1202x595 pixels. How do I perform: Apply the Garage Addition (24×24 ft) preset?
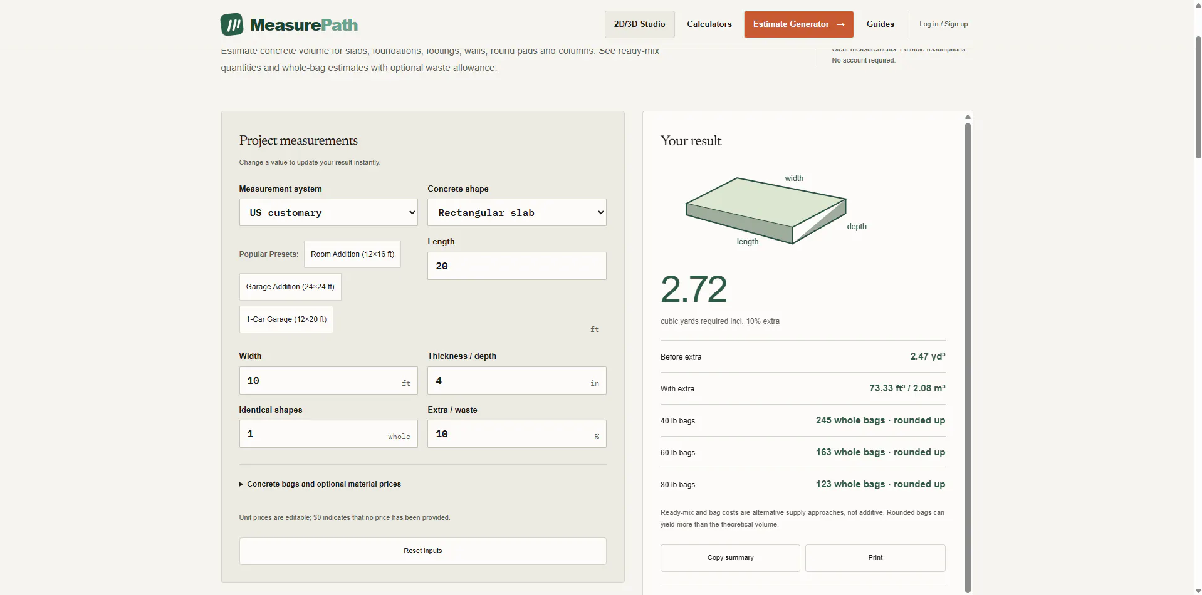pos(290,287)
